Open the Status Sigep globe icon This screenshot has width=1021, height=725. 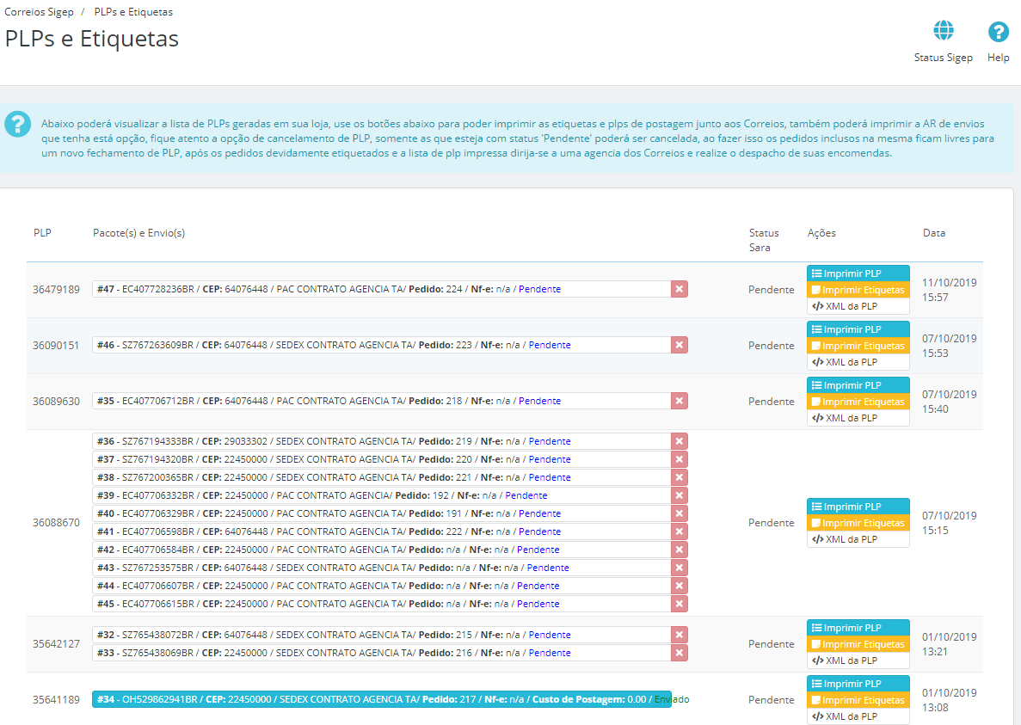coord(944,32)
